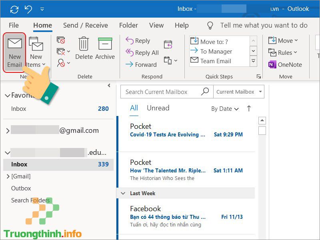Image resolution: width=320 pixels, height=240 pixels.
Task: Choose the Move to: ? quick step
Action: pos(219,42)
